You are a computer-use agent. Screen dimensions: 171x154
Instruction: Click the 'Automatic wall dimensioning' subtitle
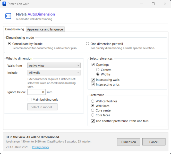tap(34, 19)
